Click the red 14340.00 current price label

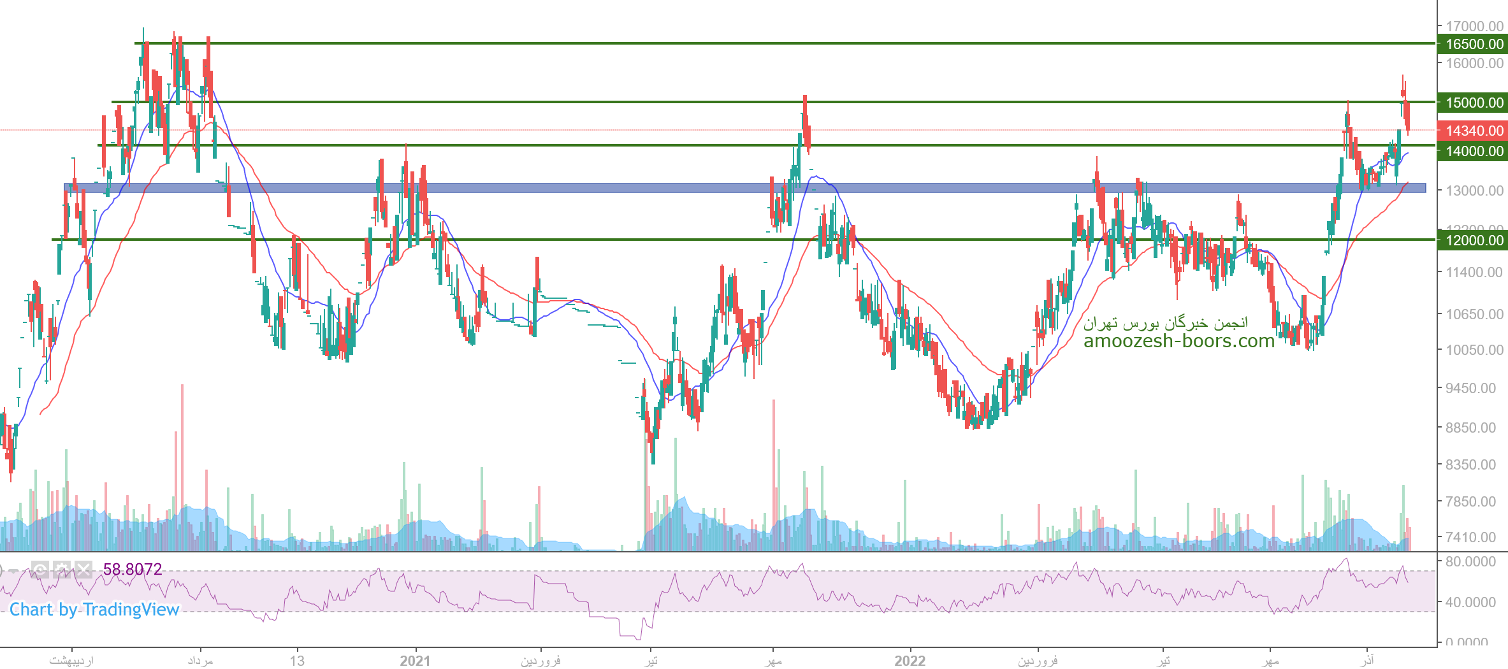pyautogui.click(x=1474, y=131)
